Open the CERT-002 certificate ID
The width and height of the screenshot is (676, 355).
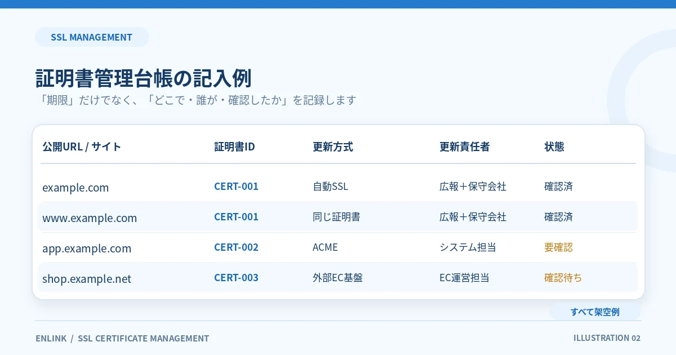[236, 247]
